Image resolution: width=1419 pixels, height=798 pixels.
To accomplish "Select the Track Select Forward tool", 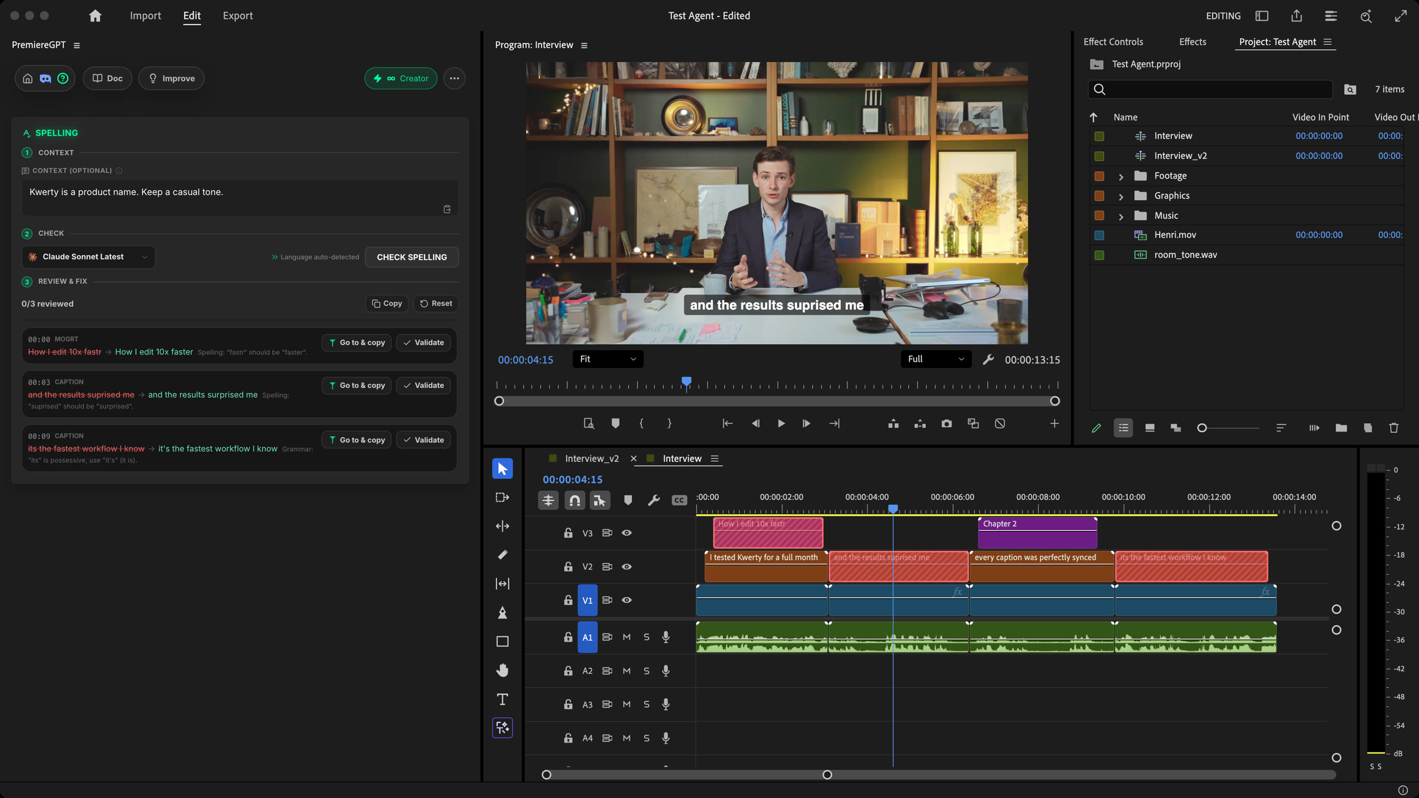I will pos(502,498).
